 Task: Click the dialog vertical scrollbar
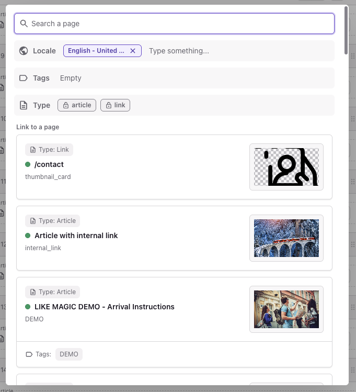point(346,30)
